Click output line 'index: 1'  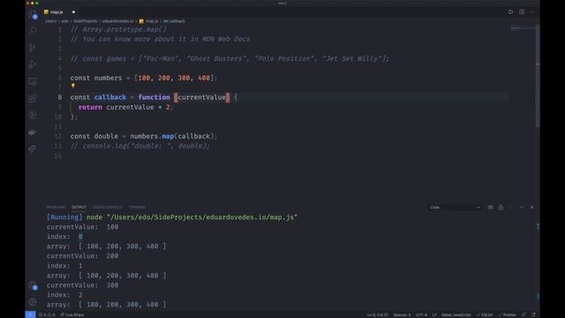tap(64, 266)
